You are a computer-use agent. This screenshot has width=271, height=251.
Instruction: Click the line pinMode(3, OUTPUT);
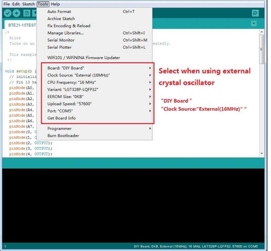tap(31, 149)
